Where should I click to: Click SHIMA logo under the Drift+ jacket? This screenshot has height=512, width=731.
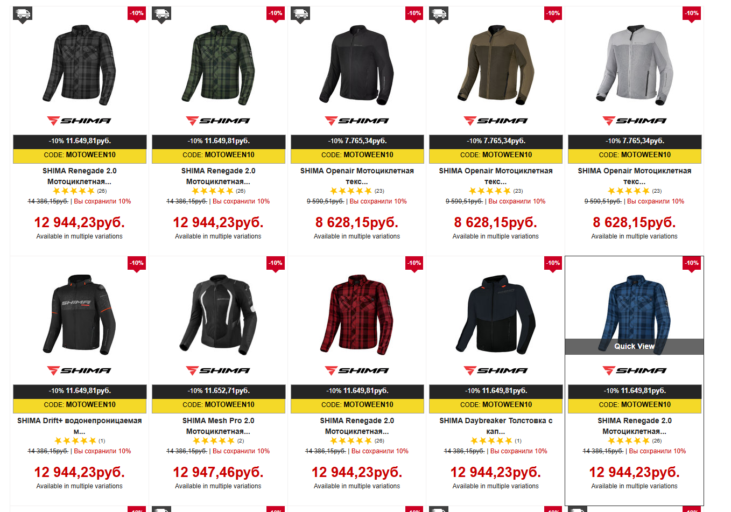(79, 370)
